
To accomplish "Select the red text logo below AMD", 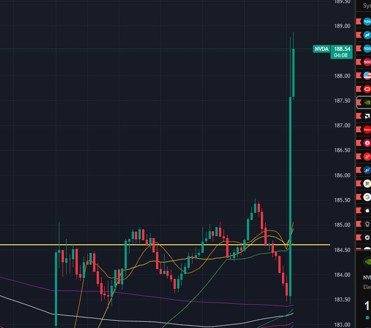I will [367, 130].
